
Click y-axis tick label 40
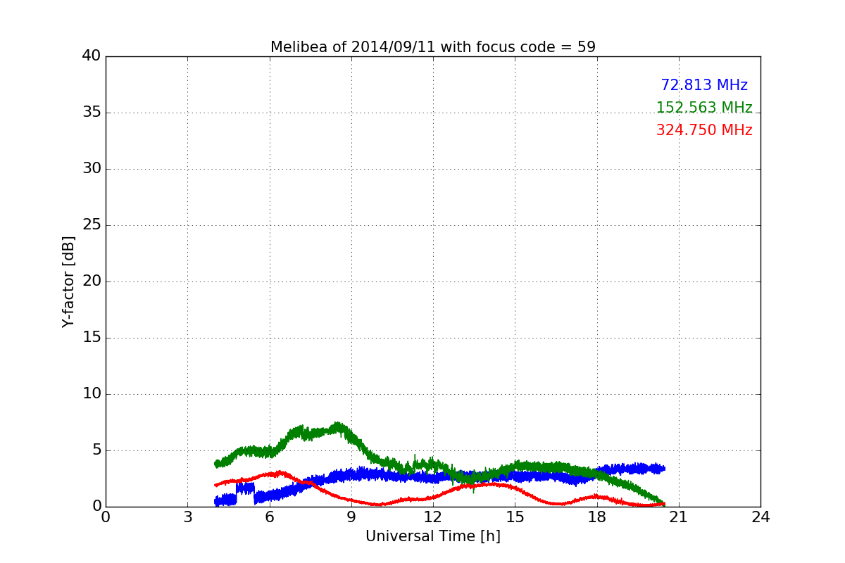tap(92, 56)
